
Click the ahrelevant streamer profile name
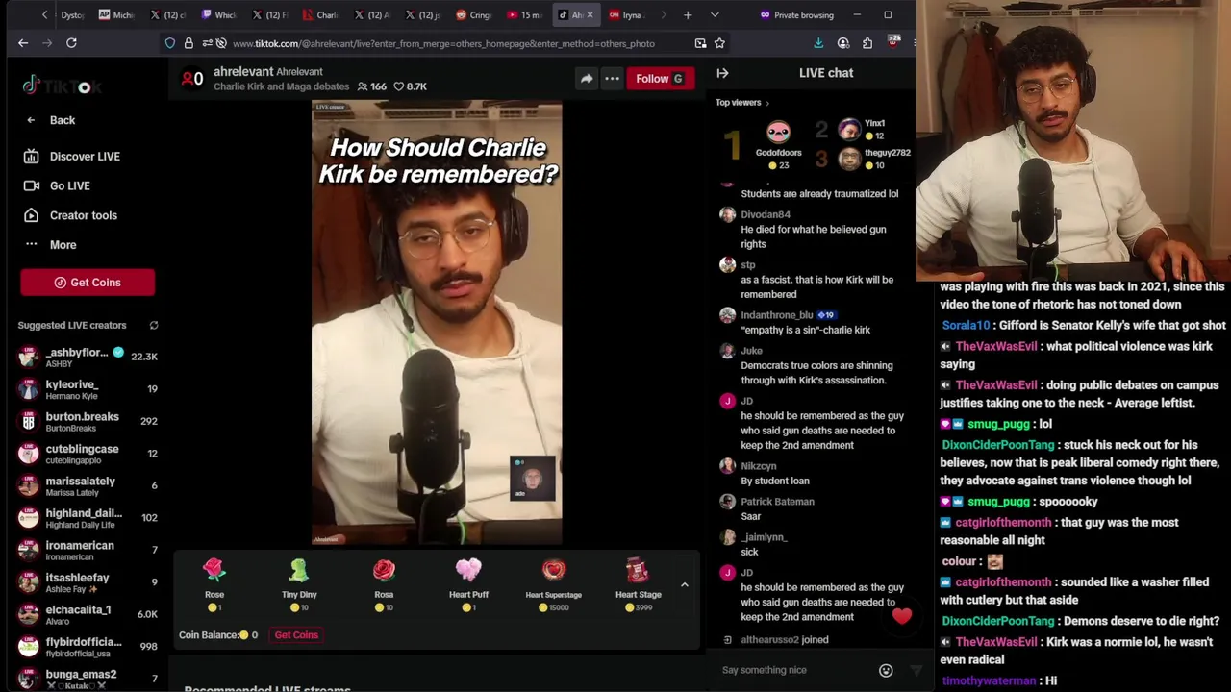[x=243, y=72]
